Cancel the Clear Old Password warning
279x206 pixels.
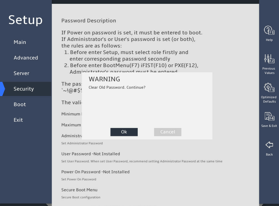click(x=168, y=132)
